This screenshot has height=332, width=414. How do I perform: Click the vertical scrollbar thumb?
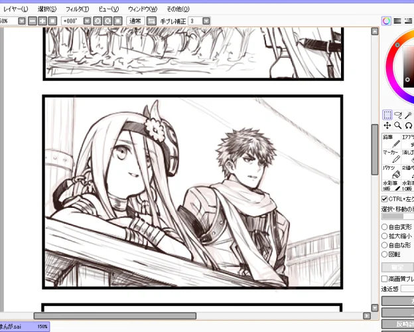375,149
